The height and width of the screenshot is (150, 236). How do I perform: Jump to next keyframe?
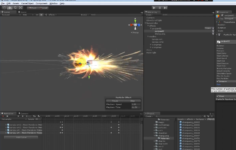[x=23, y=116]
